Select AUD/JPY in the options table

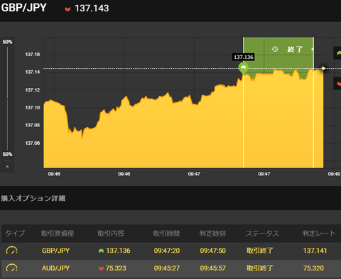55,268
